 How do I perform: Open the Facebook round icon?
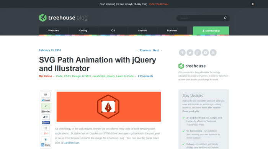182,52
